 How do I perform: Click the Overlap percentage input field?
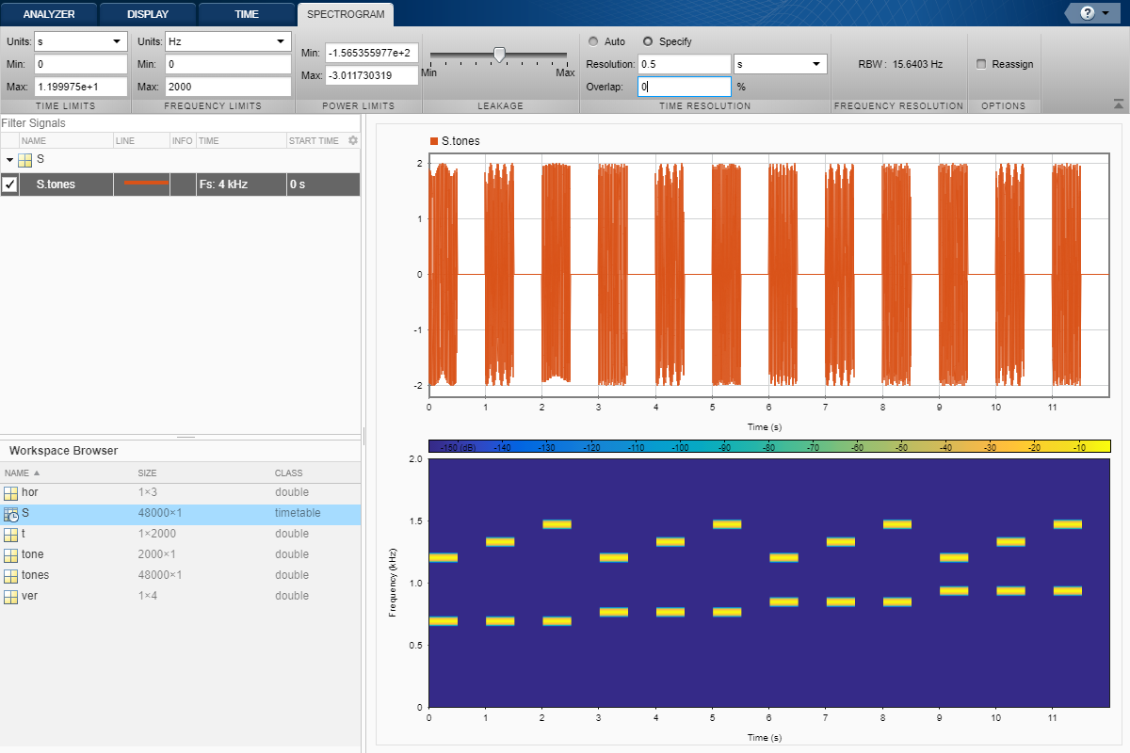[685, 87]
